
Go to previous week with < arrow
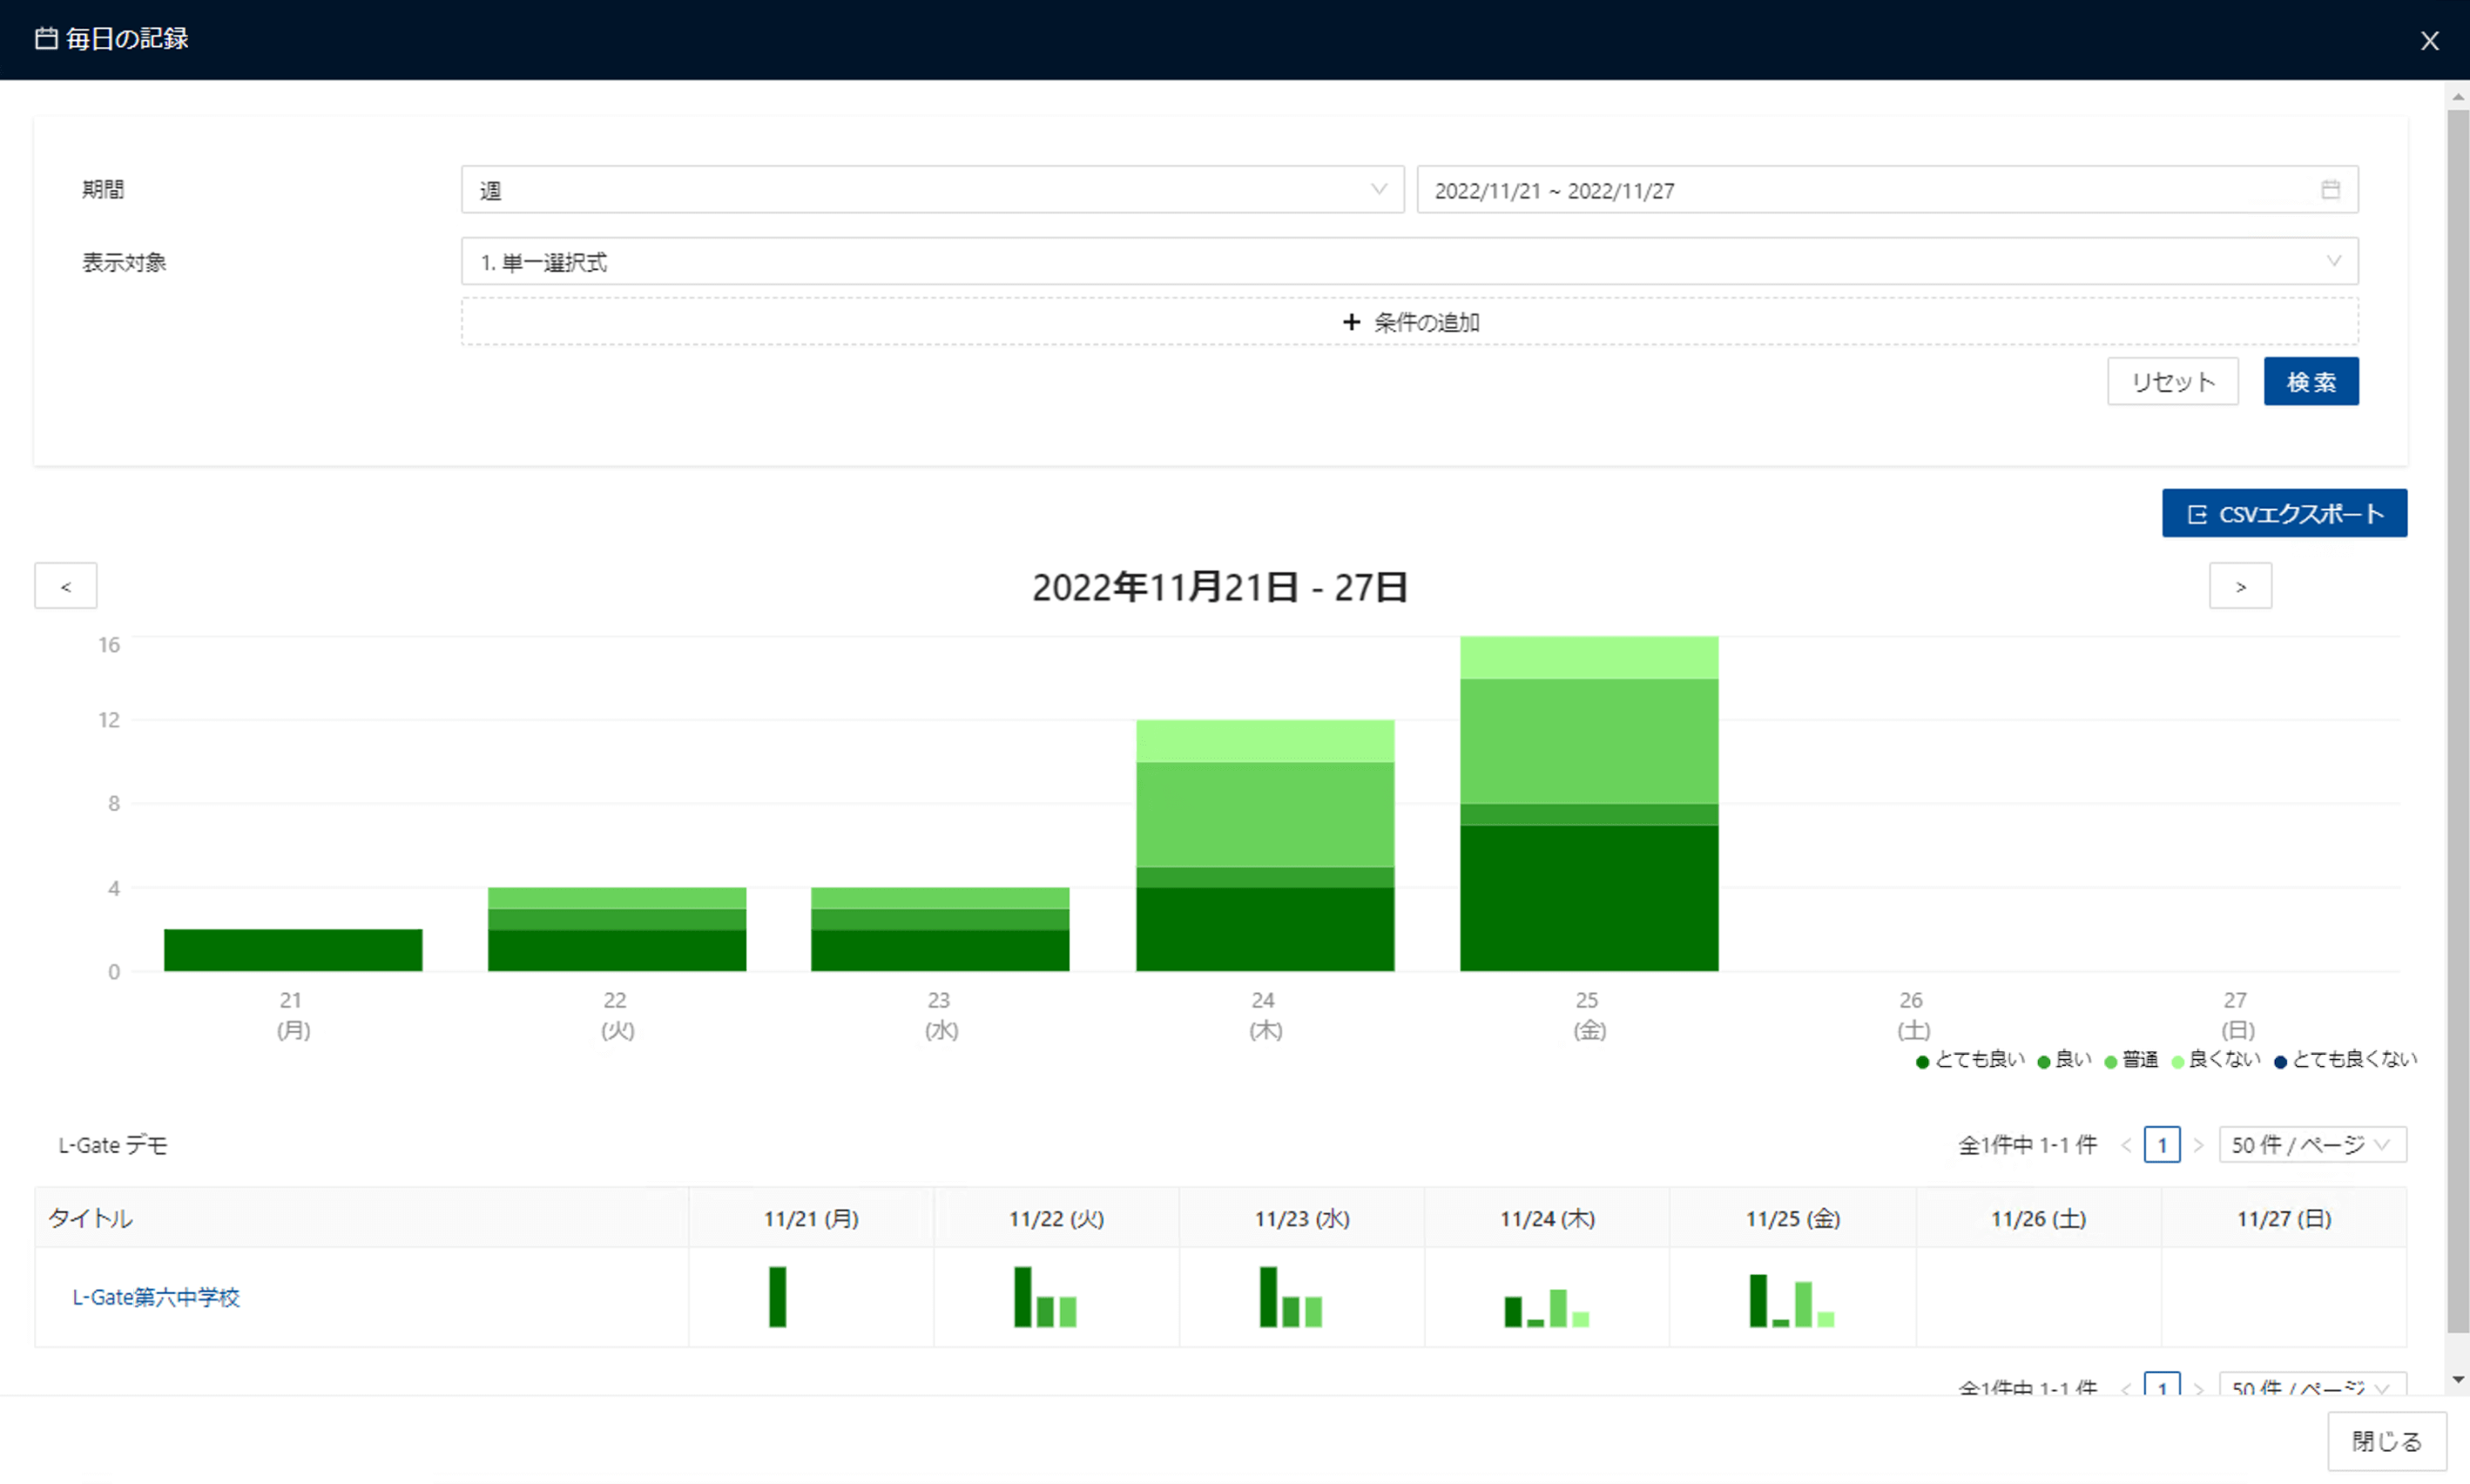[66, 586]
